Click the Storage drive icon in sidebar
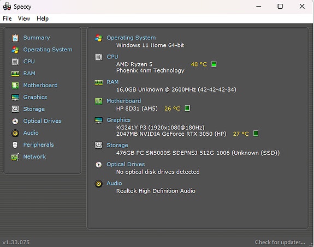 [15, 109]
